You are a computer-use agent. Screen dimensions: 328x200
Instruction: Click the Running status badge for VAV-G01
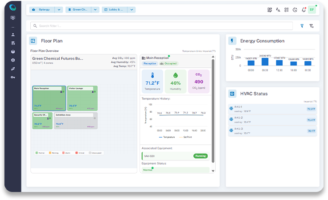coord(200,156)
